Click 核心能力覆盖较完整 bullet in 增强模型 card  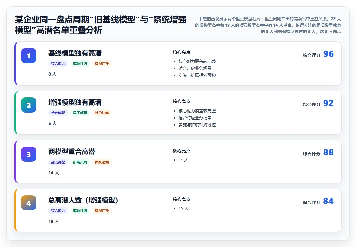[197, 111]
